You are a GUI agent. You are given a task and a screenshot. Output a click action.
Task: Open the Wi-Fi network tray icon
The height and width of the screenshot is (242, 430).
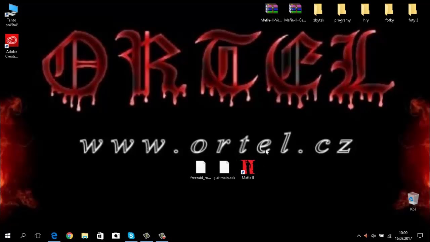coord(390,236)
